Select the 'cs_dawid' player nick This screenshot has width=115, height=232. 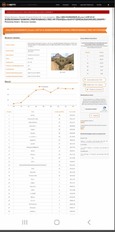tap(33, 193)
